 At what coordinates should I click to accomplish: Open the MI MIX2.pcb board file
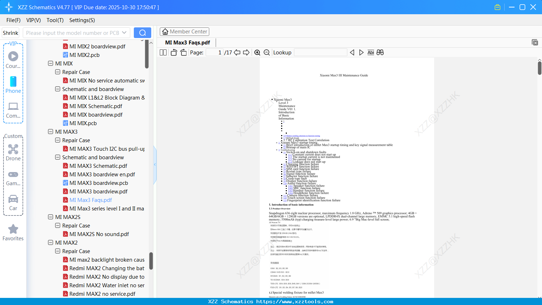pyautogui.click(x=84, y=55)
